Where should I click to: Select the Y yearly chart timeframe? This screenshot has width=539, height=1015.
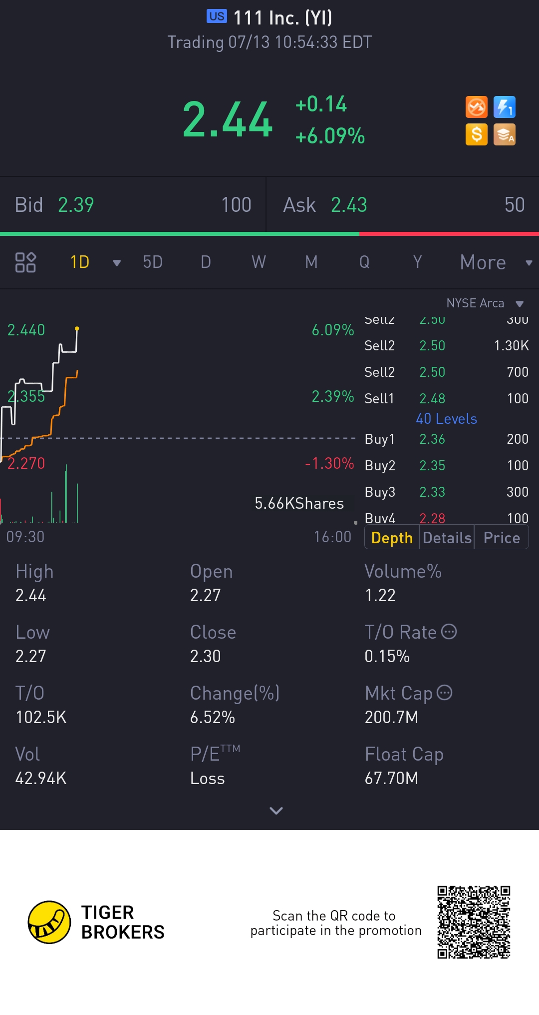[x=417, y=262]
